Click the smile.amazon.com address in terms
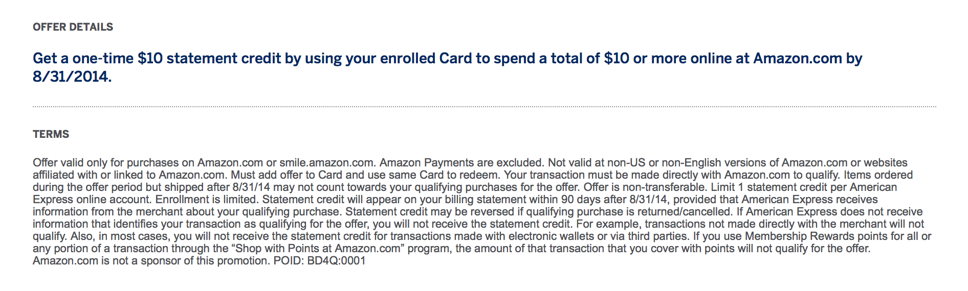Screen dimensions: 968x291 tap(326, 163)
